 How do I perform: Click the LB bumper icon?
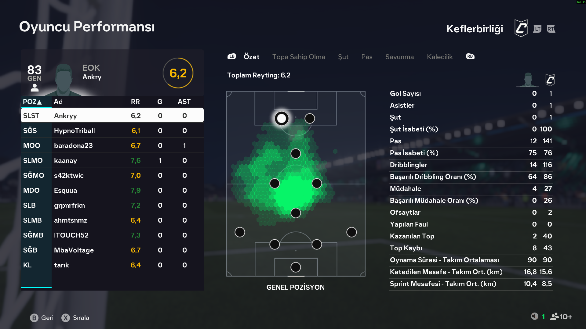pos(232,56)
